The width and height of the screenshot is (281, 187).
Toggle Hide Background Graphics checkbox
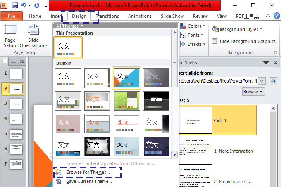tap(214, 41)
